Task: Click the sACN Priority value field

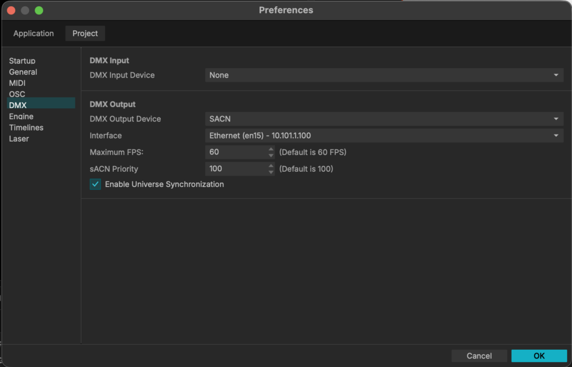Action: click(x=235, y=169)
